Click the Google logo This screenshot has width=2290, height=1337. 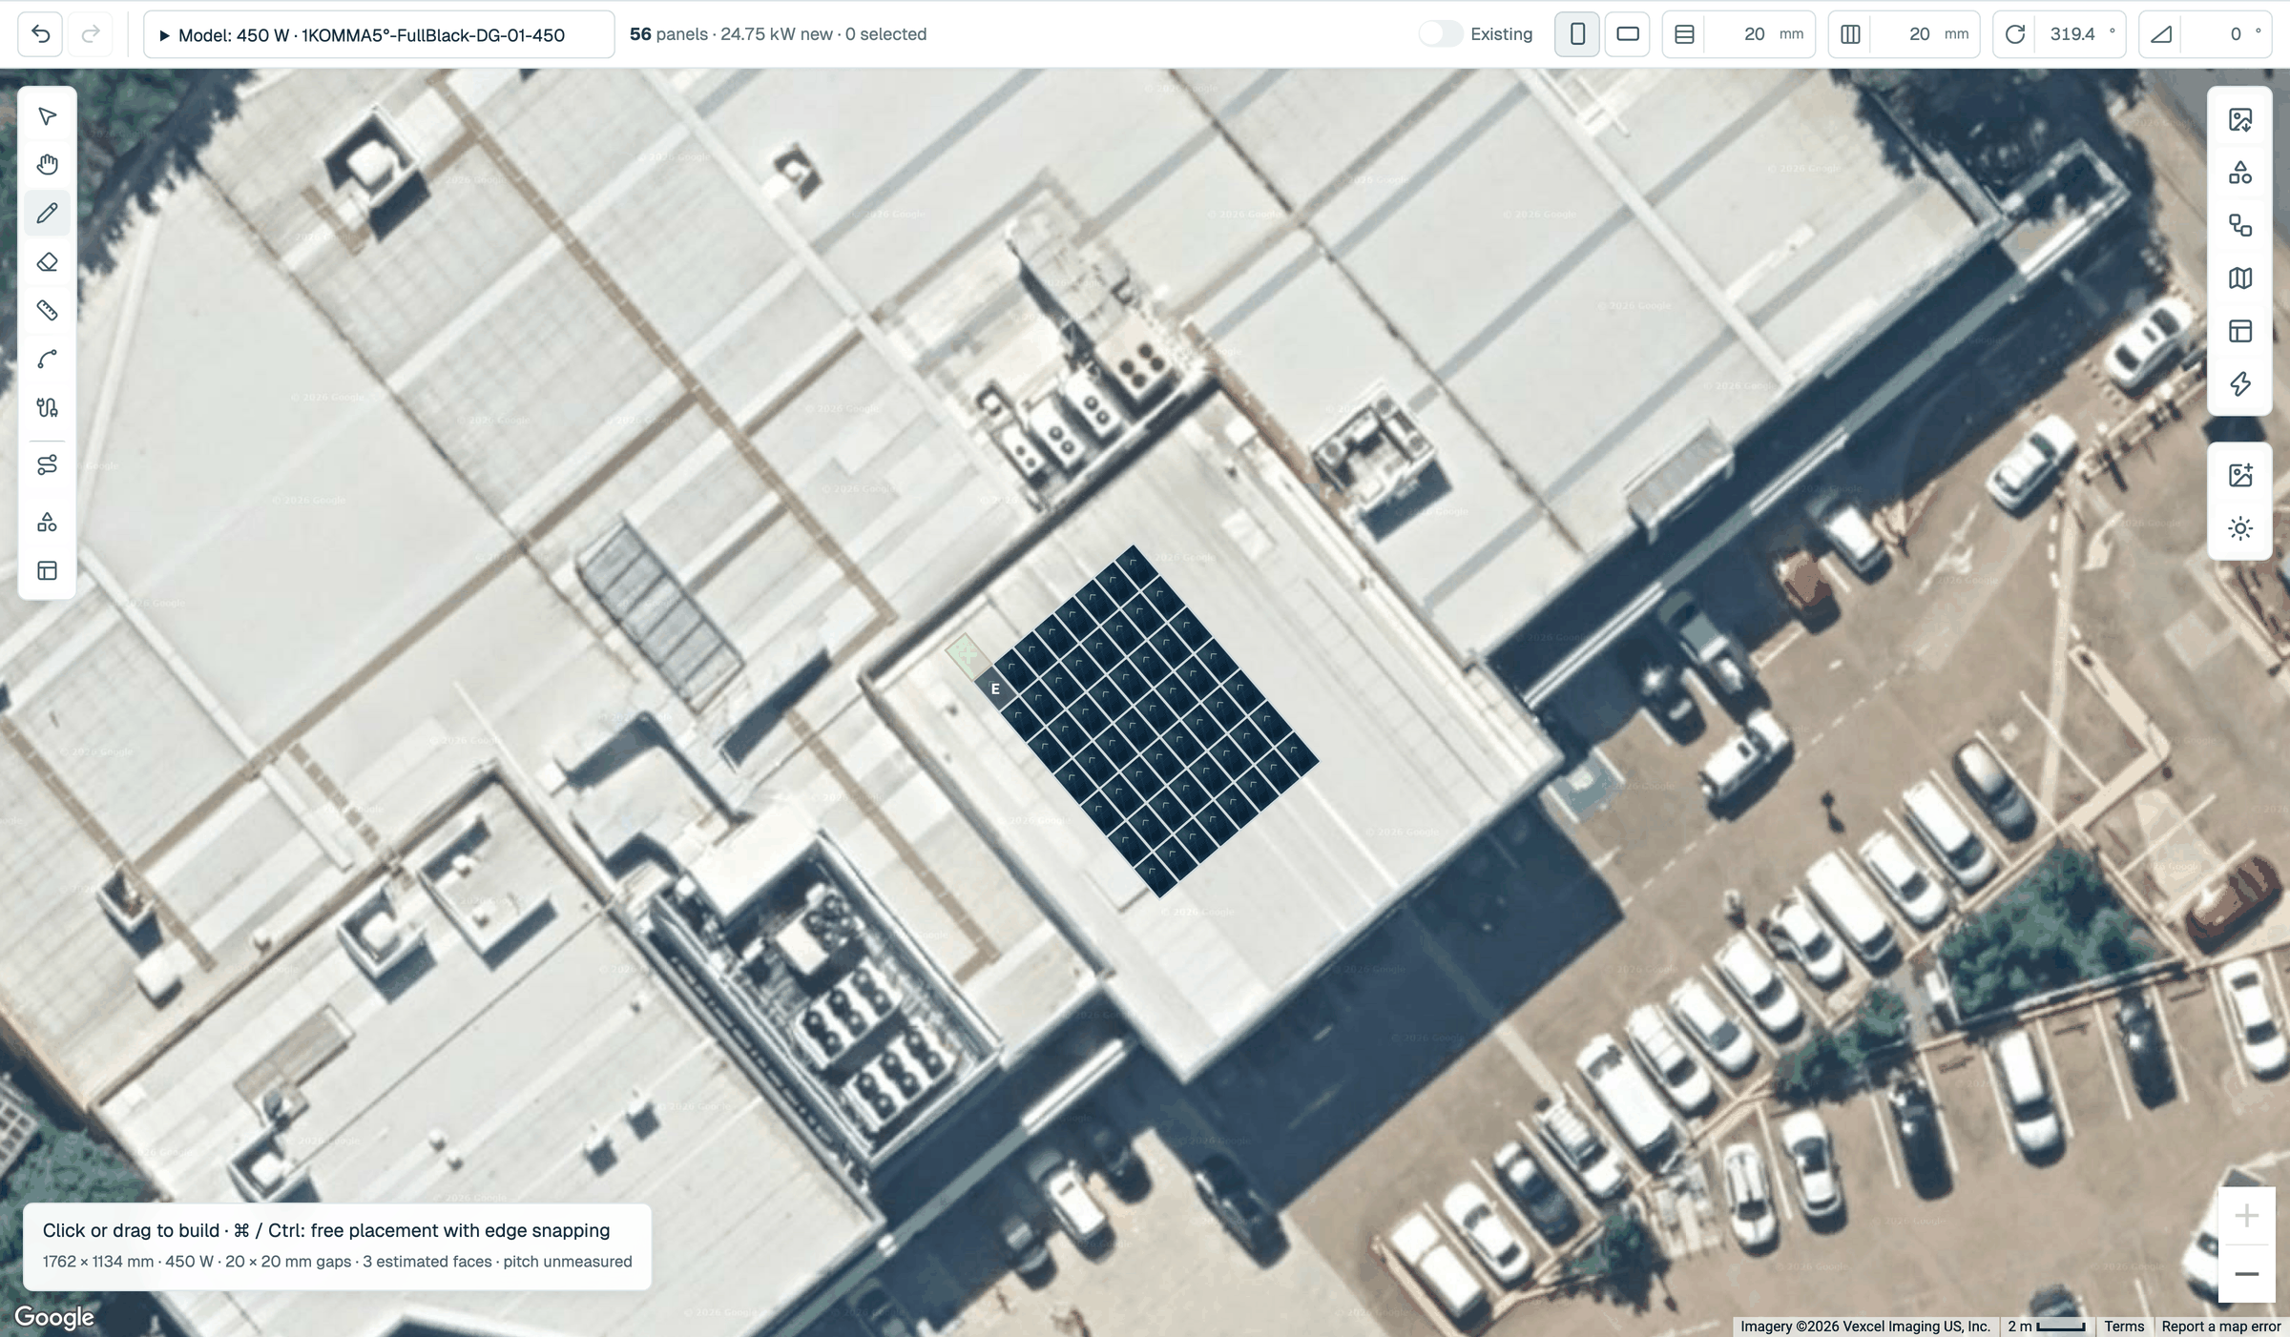[x=54, y=1317]
